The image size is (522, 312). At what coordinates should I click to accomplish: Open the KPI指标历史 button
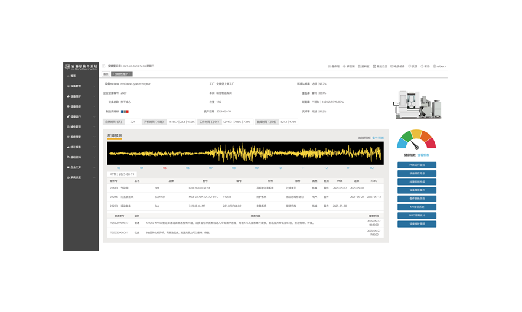point(416,207)
